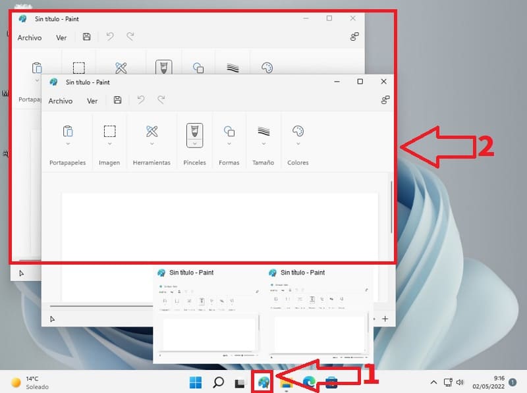Open Archivo menu in back Paint window
This screenshot has width=527, height=393.
30,38
